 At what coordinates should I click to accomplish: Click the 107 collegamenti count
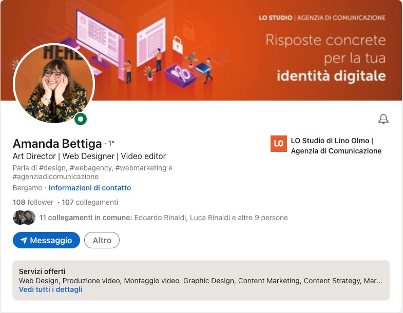tap(90, 202)
